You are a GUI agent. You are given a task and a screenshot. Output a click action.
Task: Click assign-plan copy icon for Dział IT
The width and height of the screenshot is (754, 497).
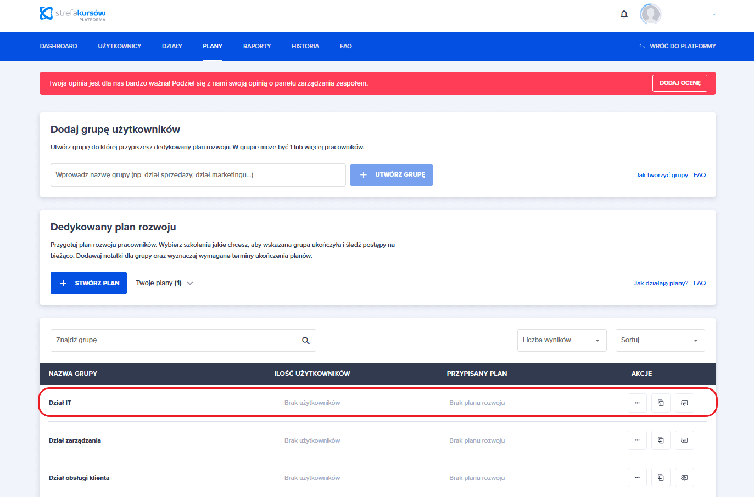pyautogui.click(x=661, y=403)
